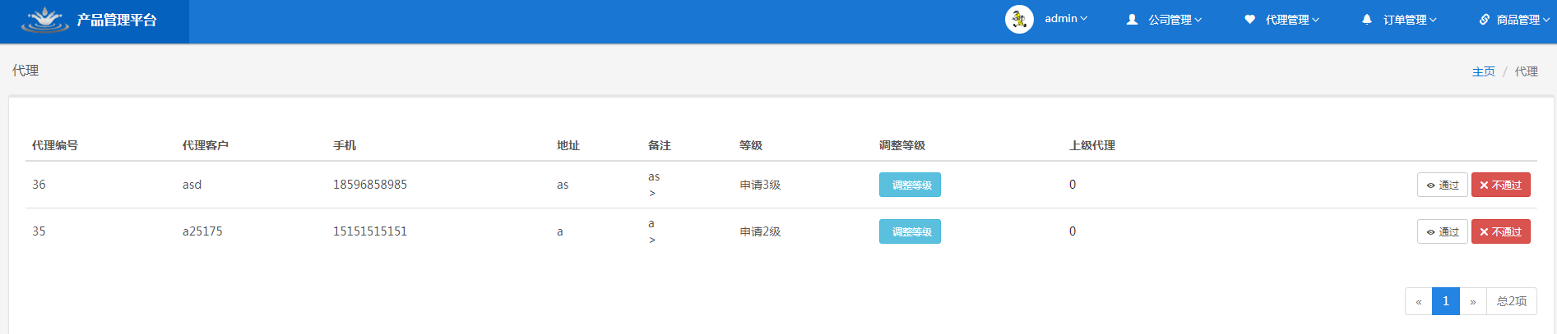Click the next page » arrow
Viewport: 1557px width, 334px height.
(x=1472, y=301)
